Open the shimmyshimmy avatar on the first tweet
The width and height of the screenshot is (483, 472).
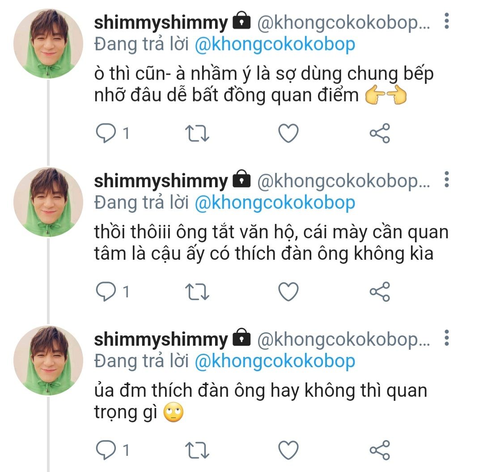tap(48, 43)
